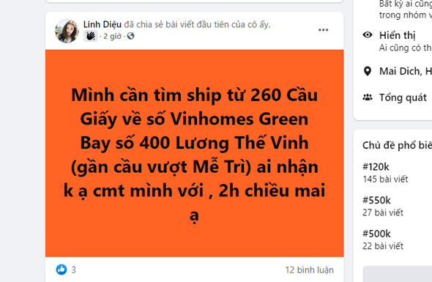
Task: Click the gray button below popular topics
Action: point(398,274)
